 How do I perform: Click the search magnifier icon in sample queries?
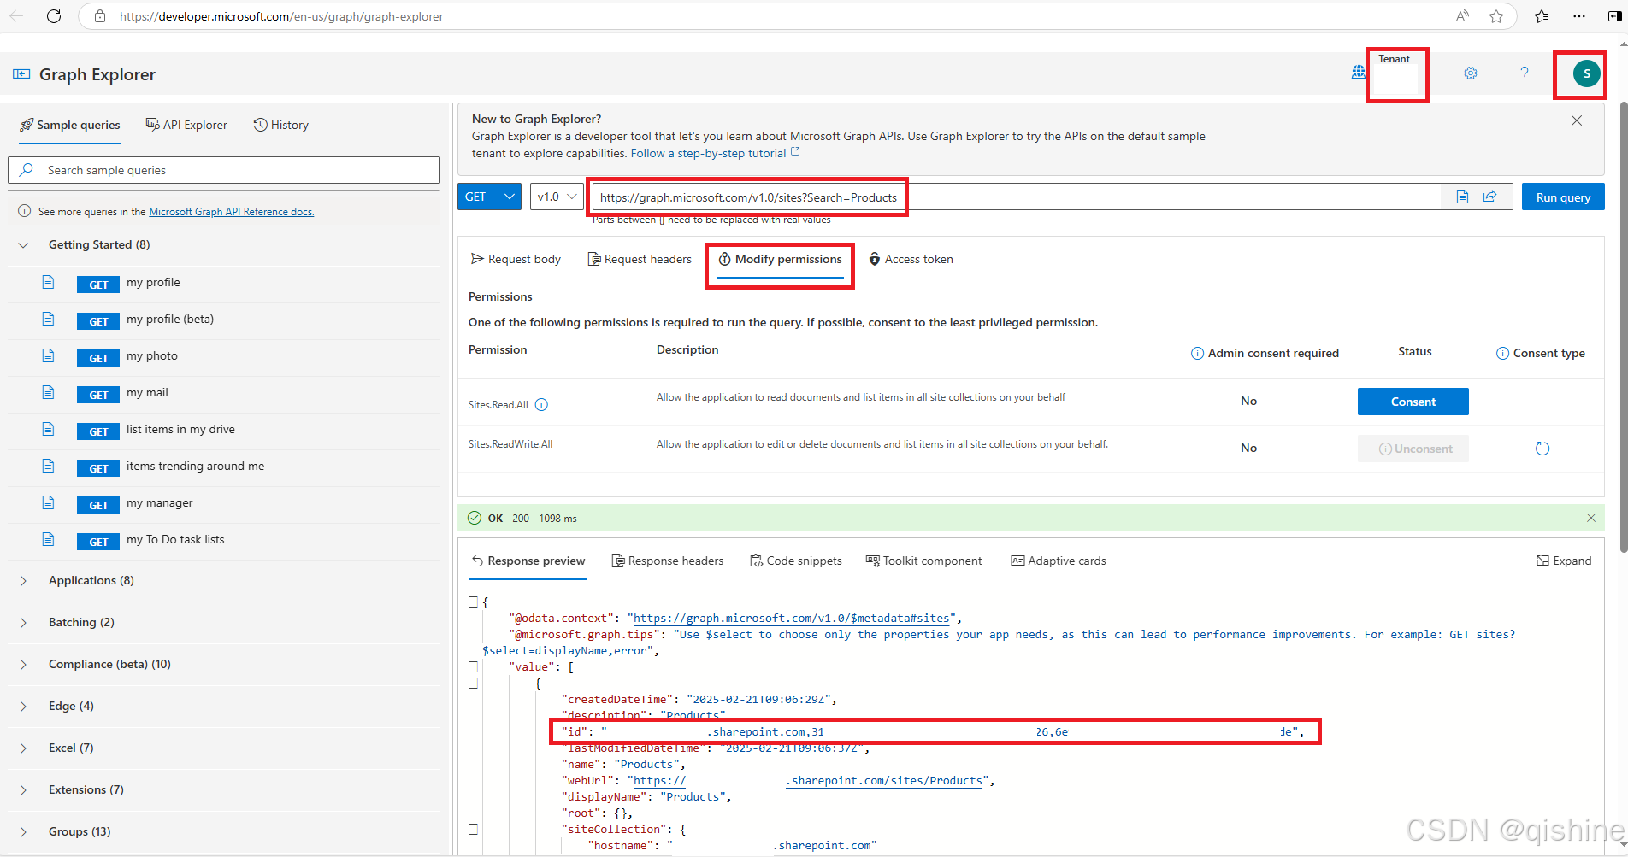(x=27, y=170)
